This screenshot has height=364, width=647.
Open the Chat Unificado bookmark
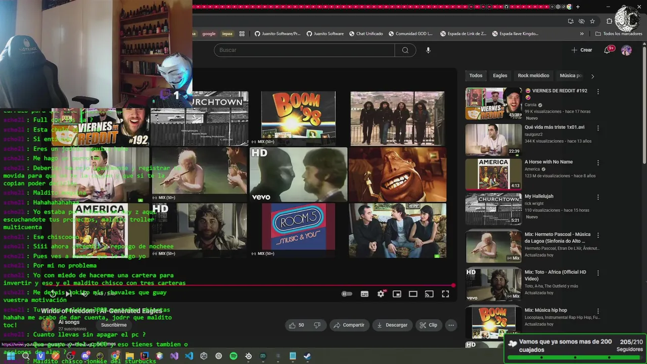365,34
